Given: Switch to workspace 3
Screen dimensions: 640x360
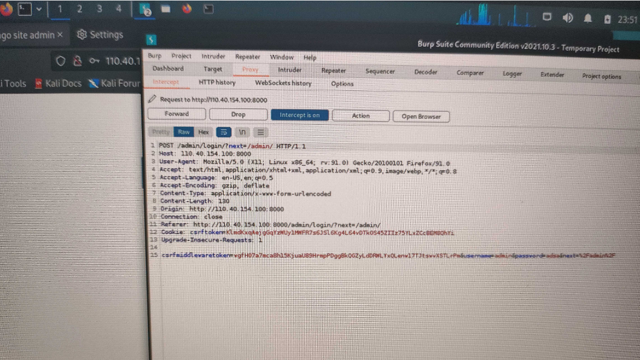Looking at the screenshot, I should (x=99, y=9).
